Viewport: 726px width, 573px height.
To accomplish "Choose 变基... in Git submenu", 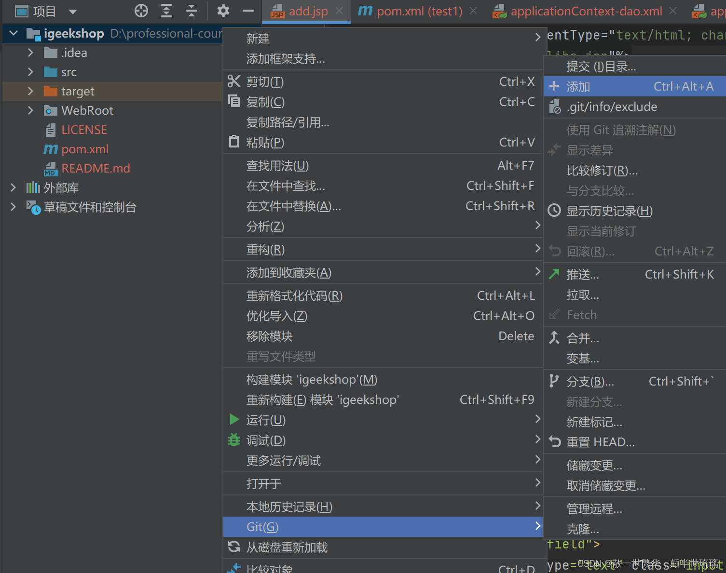I will tap(635, 358).
